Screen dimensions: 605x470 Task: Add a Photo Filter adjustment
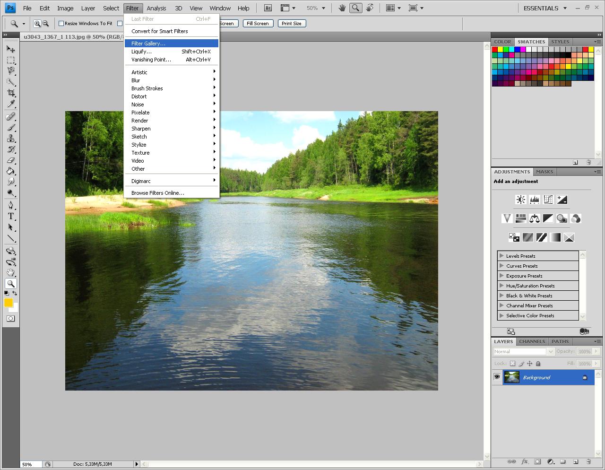(x=562, y=218)
